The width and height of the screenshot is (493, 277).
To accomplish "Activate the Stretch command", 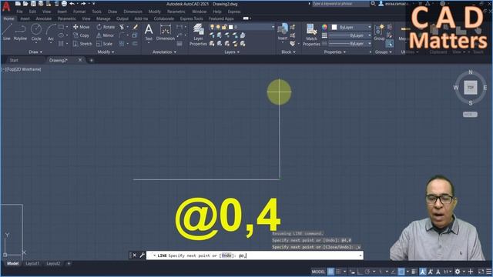I will 82,44.
